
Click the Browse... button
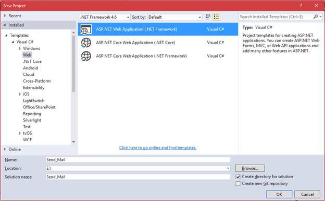(x=250, y=168)
